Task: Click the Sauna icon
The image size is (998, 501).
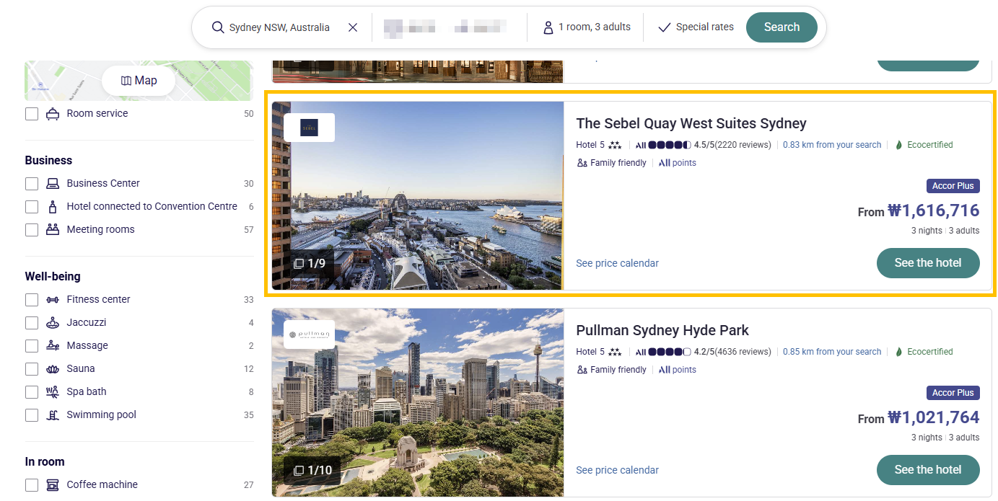Action: [x=53, y=369]
